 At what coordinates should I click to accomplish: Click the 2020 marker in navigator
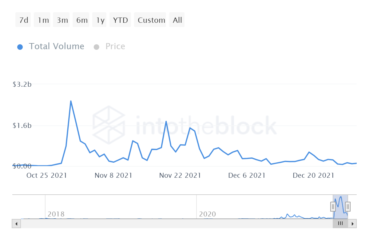(207, 214)
